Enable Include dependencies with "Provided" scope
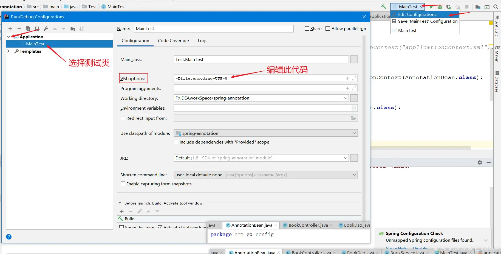 click(x=176, y=142)
